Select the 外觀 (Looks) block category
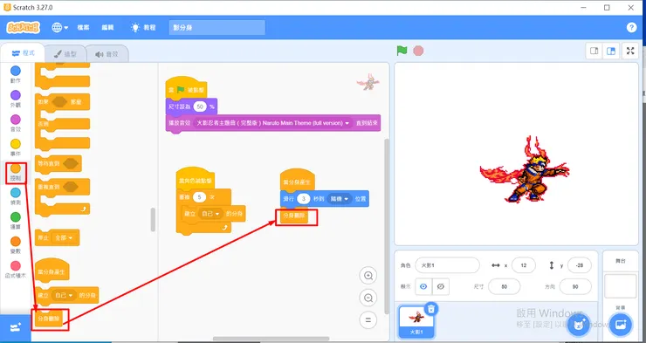Image resolution: width=646 pixels, height=343 pixels. pyautogui.click(x=15, y=99)
